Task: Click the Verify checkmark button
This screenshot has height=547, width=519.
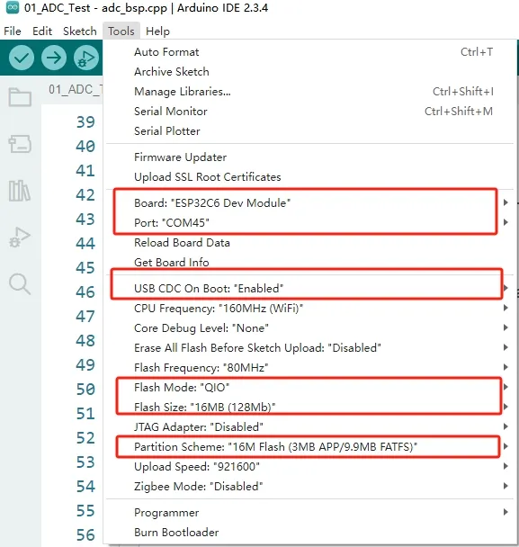Action: (x=22, y=58)
